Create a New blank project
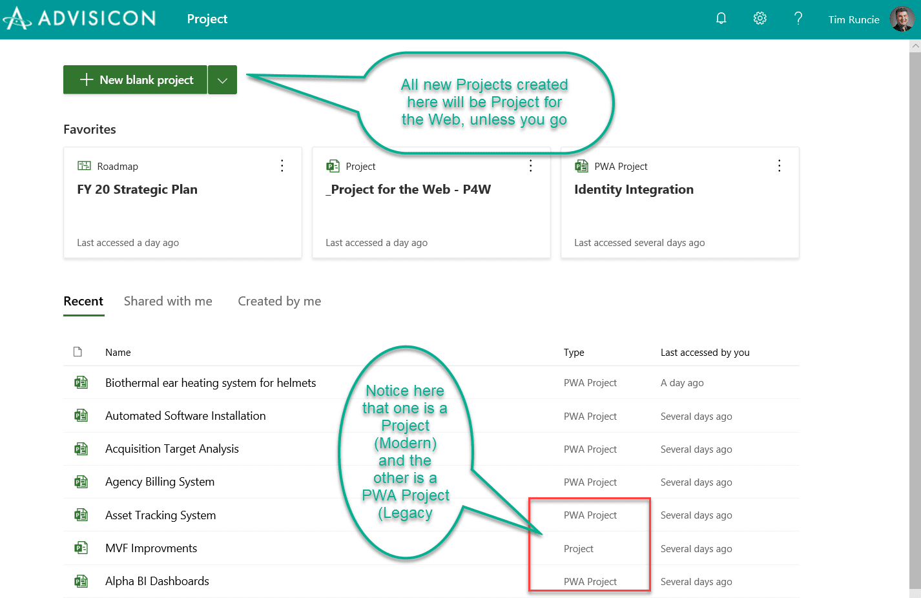921x598 pixels. [135, 79]
